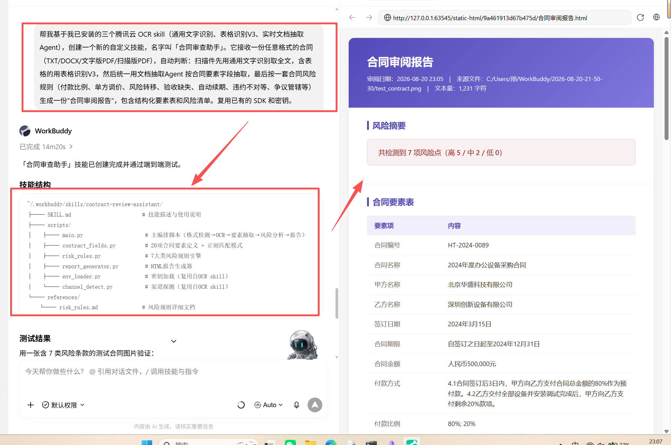Click the 合同期限 row label
671x445 pixels.
pos(387,344)
